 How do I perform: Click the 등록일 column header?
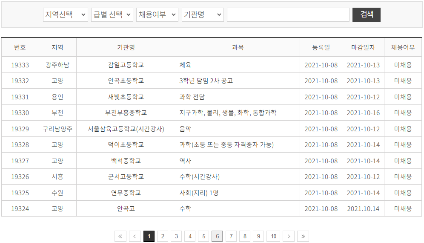(x=321, y=47)
